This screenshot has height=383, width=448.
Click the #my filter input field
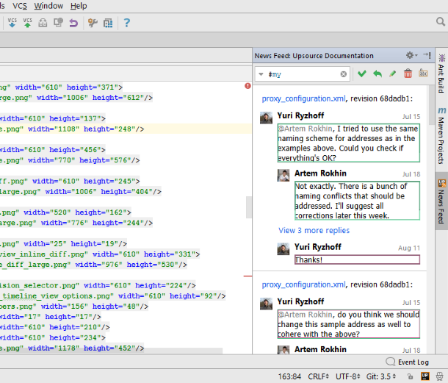click(x=302, y=74)
